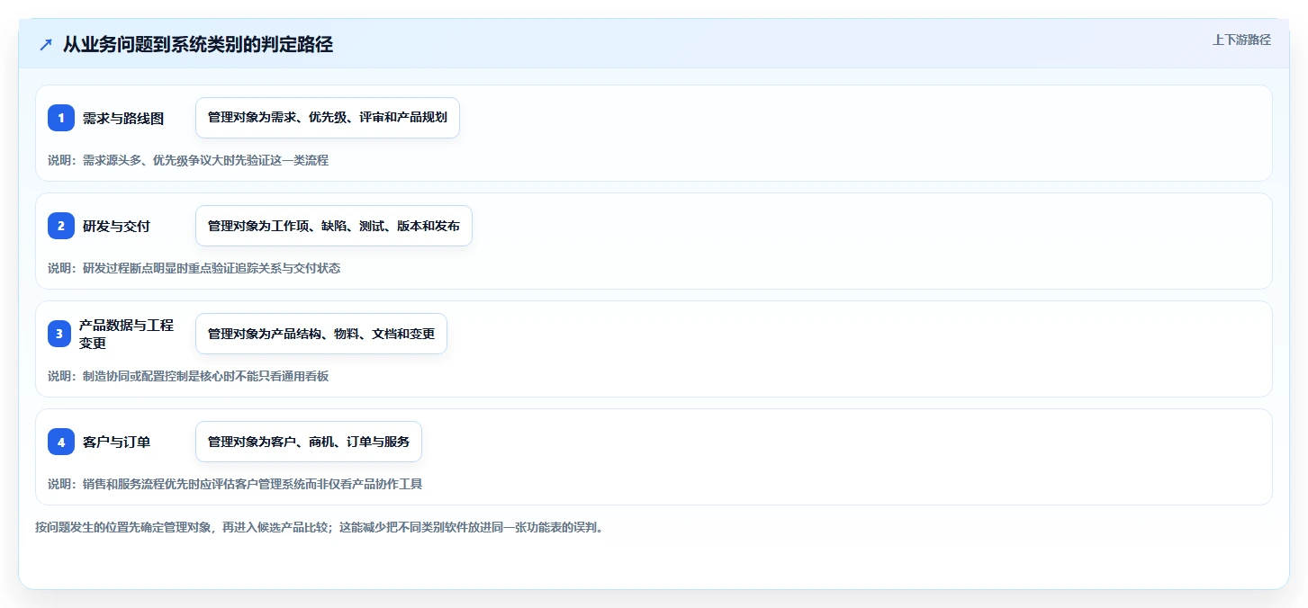
Task: Click the 需求与路线图 step label
Action: click(123, 118)
